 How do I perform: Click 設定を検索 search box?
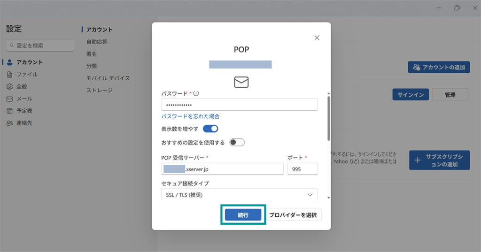(x=40, y=46)
